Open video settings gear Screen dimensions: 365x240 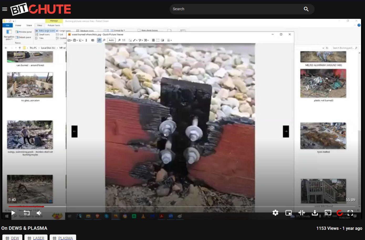[x=275, y=213]
